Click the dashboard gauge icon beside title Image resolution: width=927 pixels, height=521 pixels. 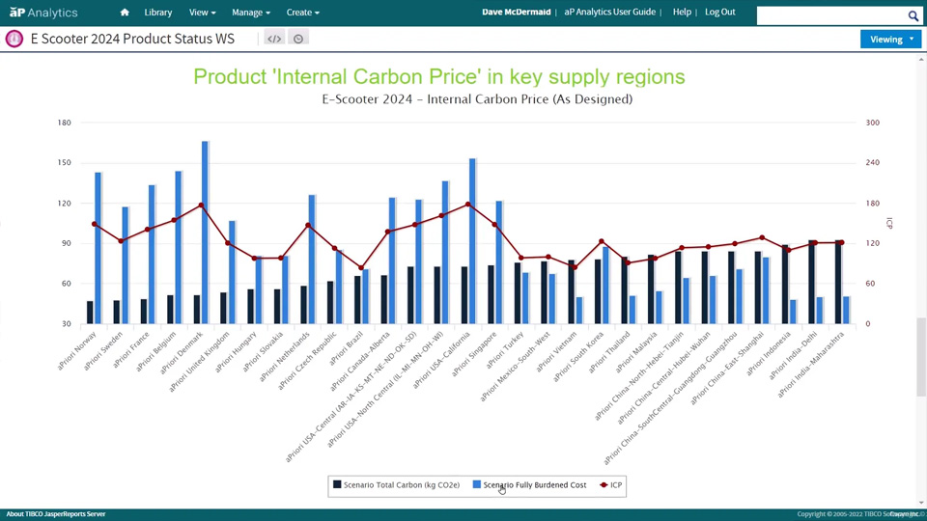point(14,39)
